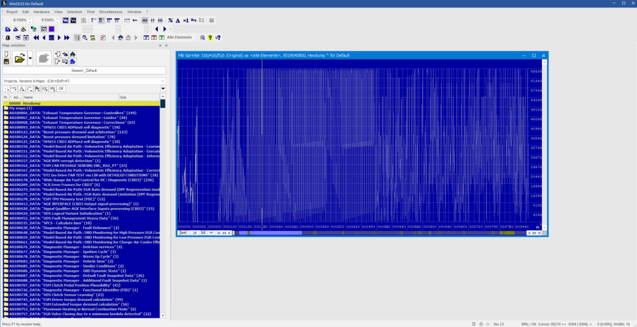
Task: Click the Name column header
Action: (x=71, y=97)
